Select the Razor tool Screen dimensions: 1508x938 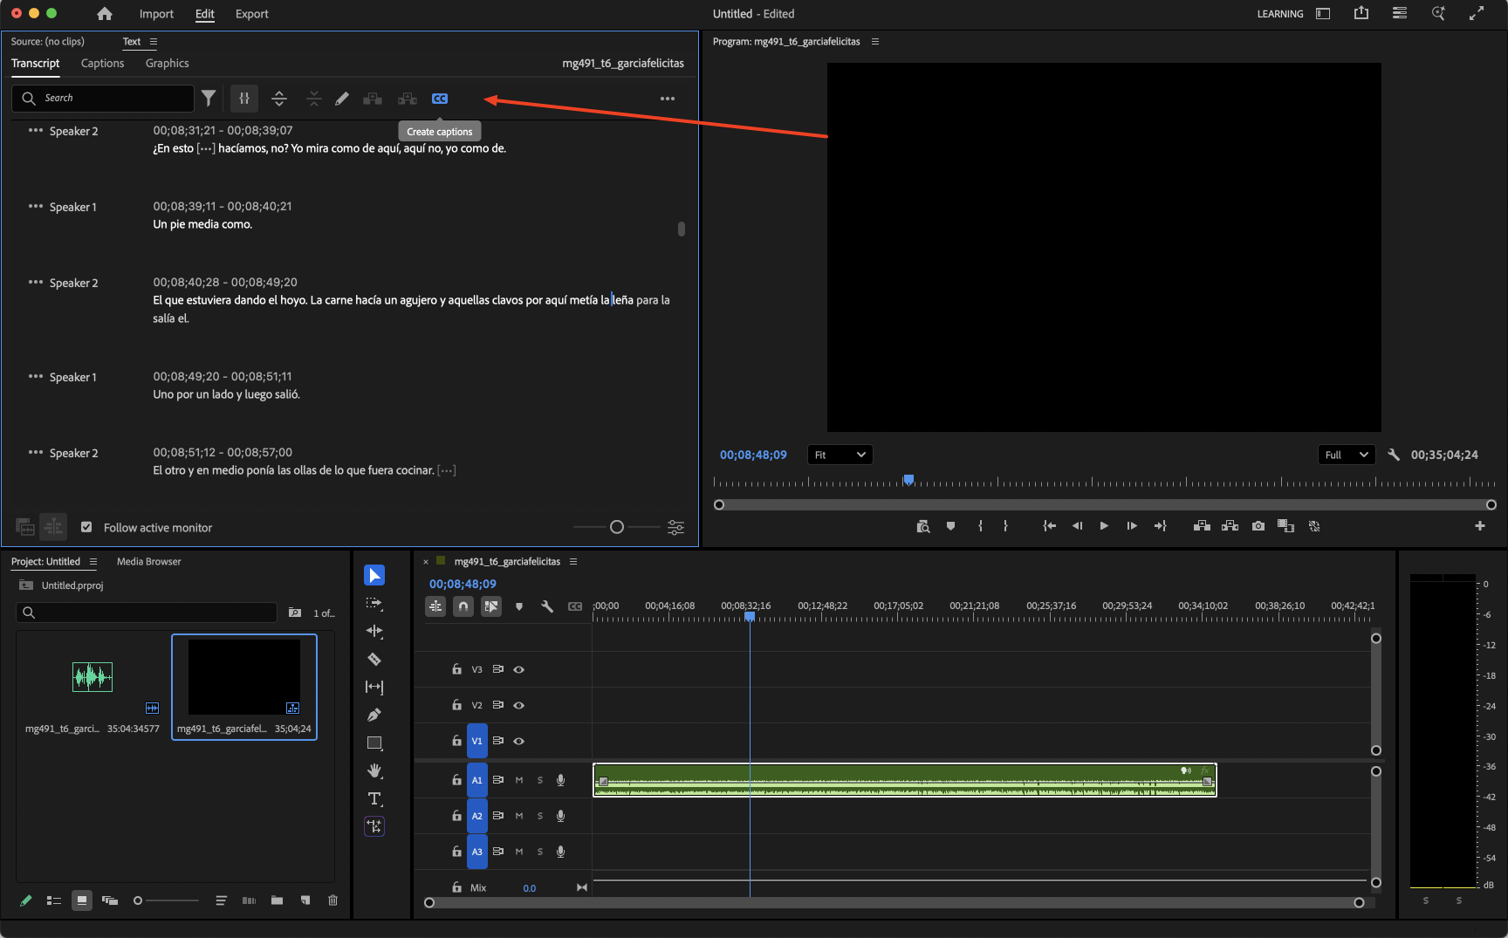[x=374, y=659]
